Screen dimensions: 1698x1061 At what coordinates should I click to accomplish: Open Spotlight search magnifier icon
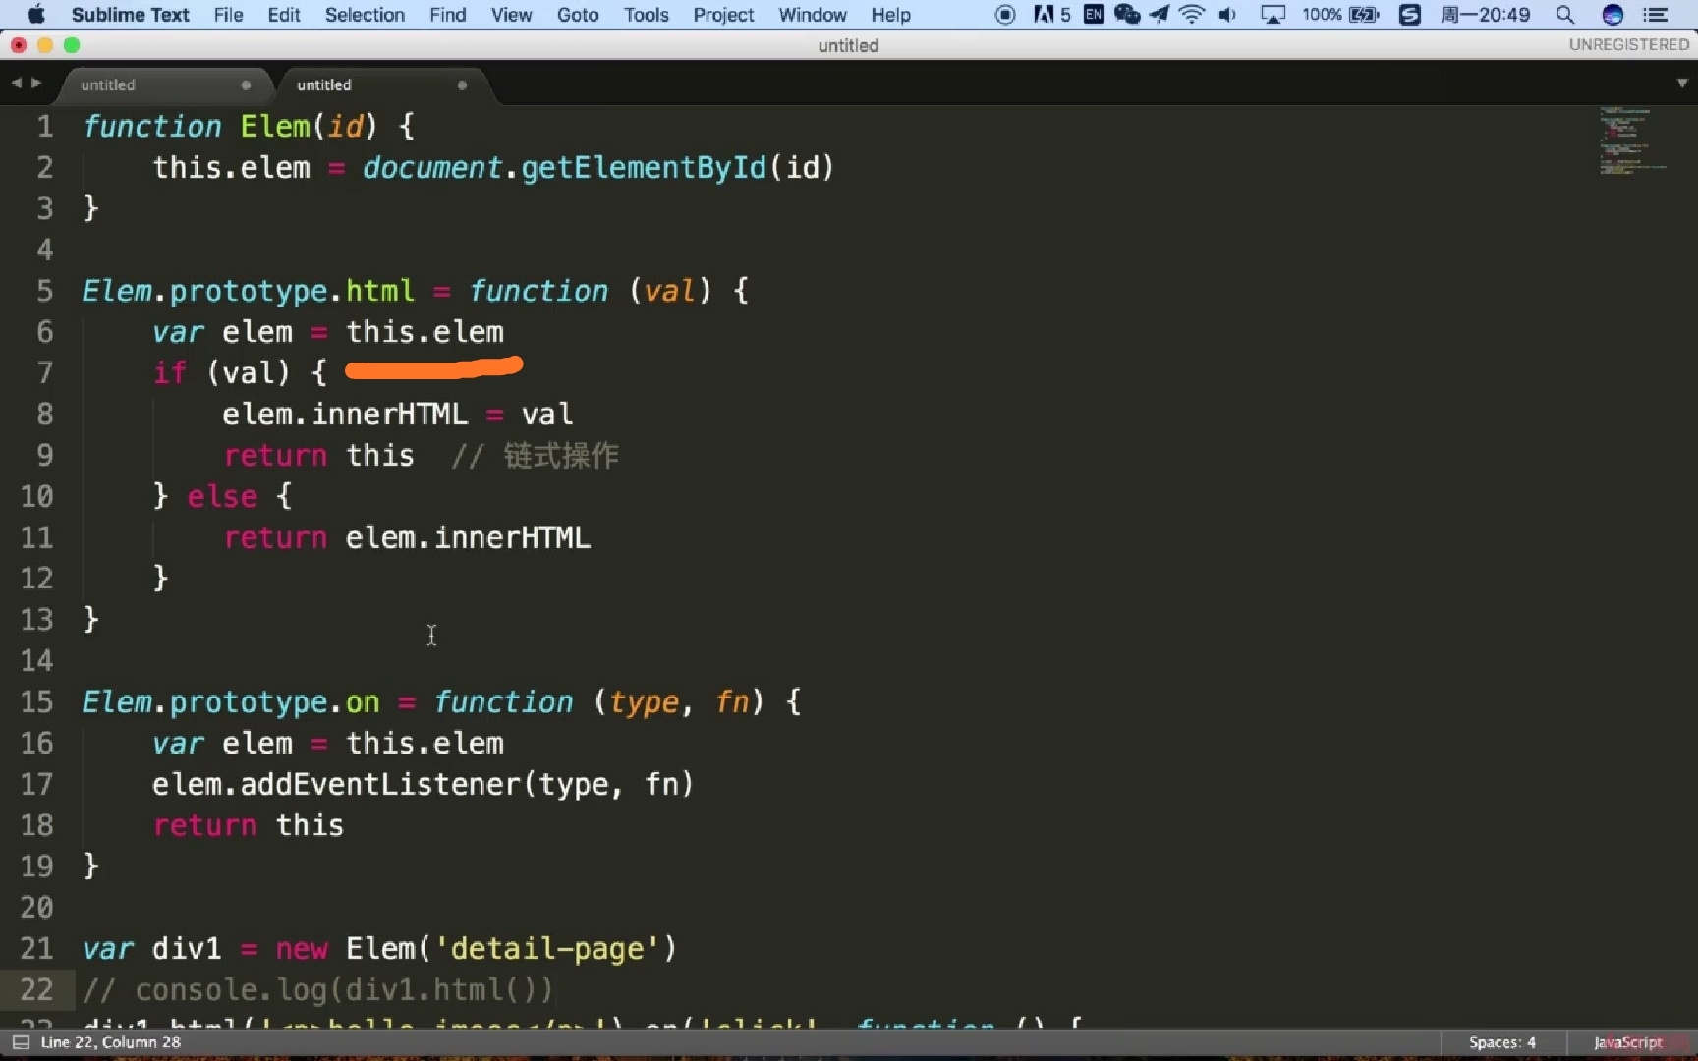coord(1564,15)
